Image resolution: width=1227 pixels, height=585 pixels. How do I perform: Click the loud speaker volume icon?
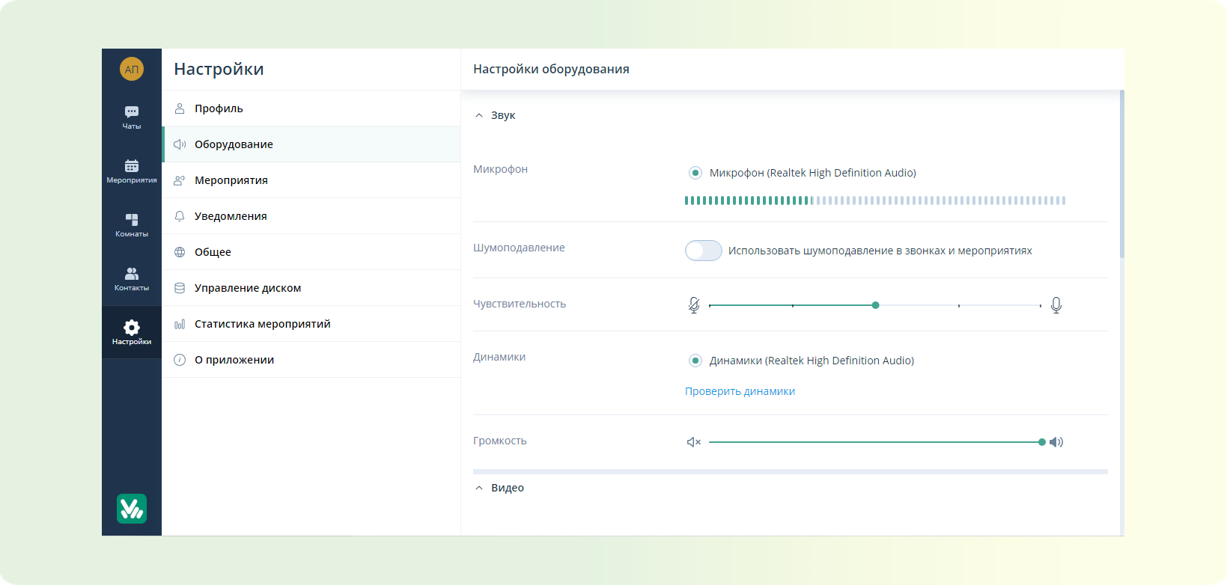(1056, 442)
